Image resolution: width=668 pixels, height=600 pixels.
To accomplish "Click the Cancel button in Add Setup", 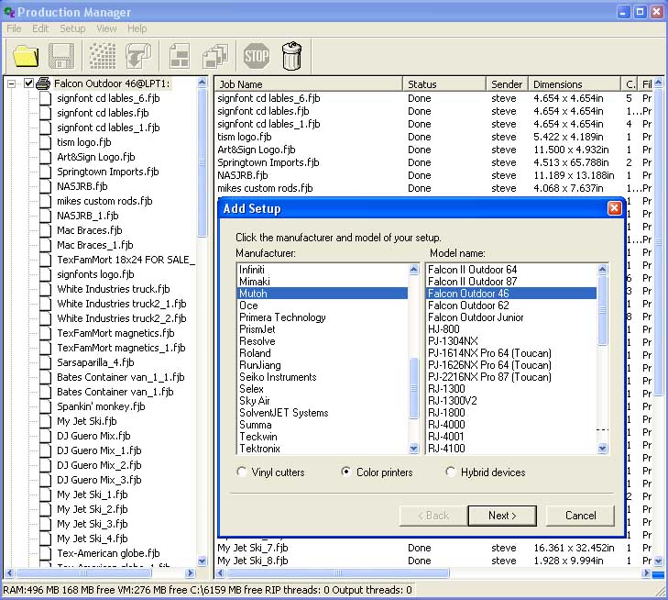I will pyautogui.click(x=580, y=516).
